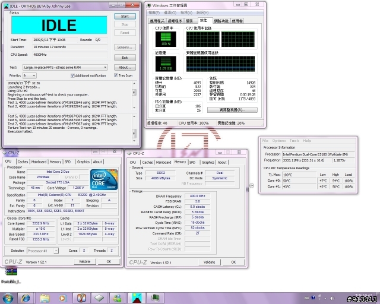Click the Sensors... button in Orthos

(x=125, y=47)
